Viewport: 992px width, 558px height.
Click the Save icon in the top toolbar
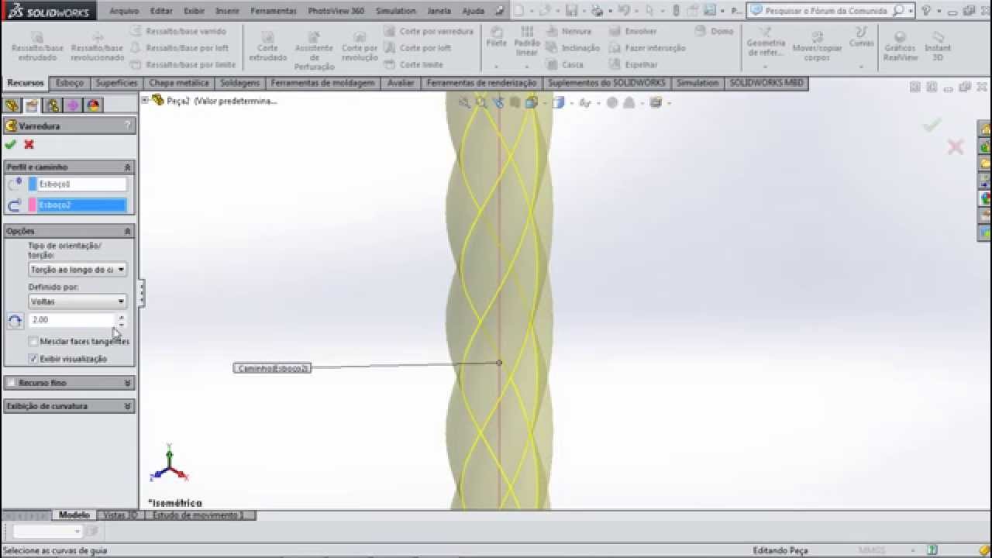pyautogui.click(x=571, y=11)
